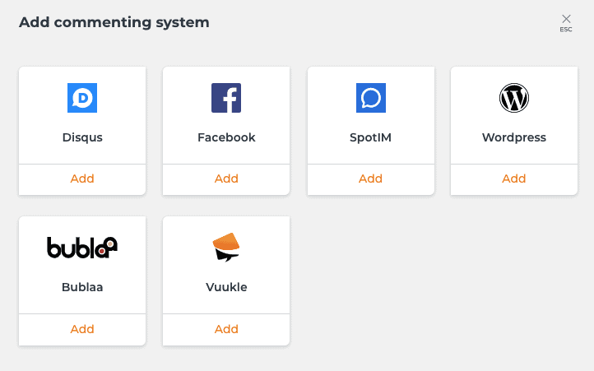Viewport: 594px width, 371px height.
Task: Click the Bublaa logo
Action: (x=82, y=248)
